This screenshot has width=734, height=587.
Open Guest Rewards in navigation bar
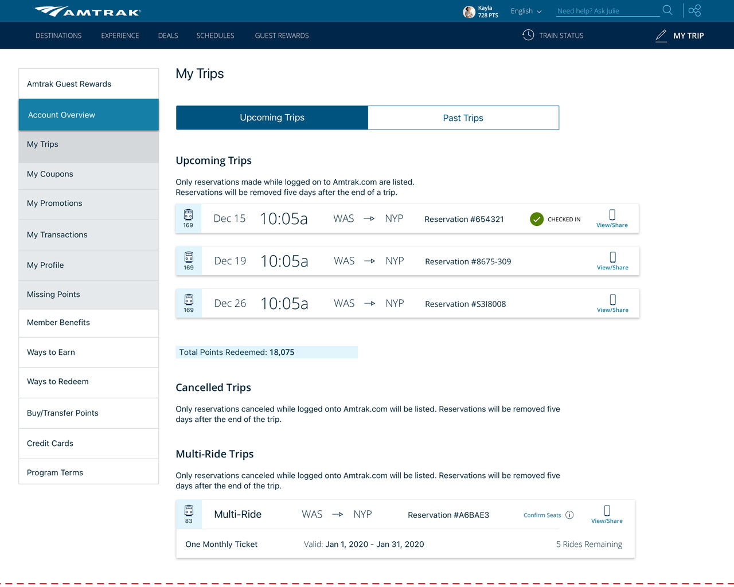282,36
